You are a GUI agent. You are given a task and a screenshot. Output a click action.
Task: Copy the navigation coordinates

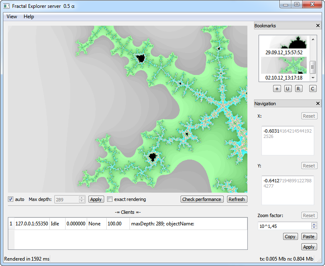click(290, 237)
